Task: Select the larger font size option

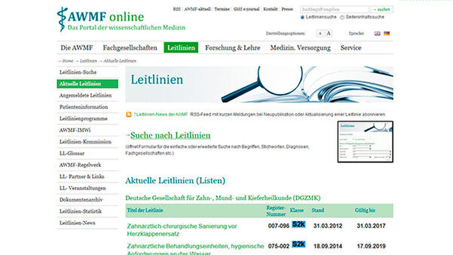Action: click(x=328, y=34)
